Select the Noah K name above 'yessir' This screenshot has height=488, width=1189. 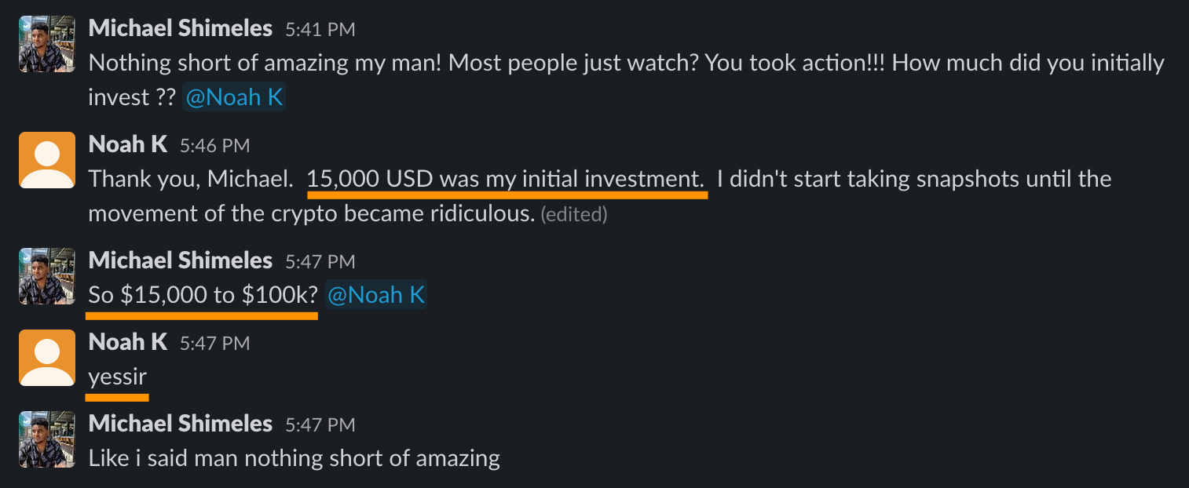click(128, 342)
